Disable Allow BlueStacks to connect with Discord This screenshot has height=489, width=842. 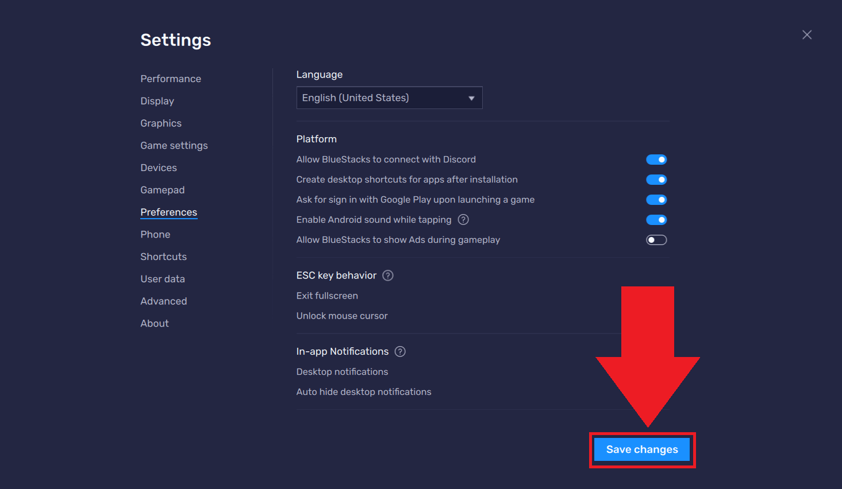point(656,159)
